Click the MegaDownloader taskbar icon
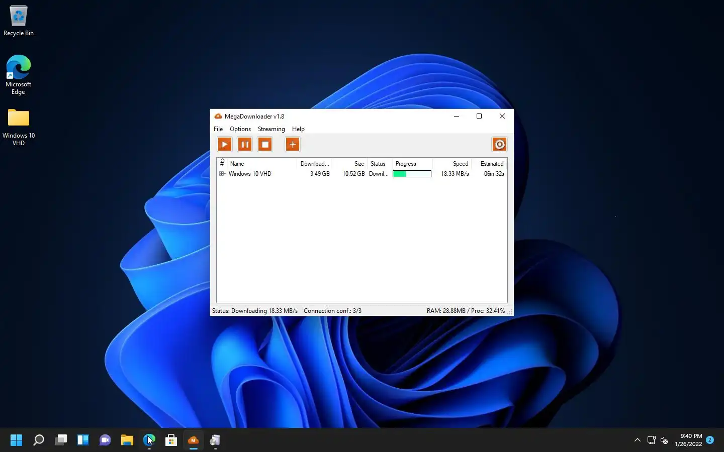The width and height of the screenshot is (724, 452). [x=194, y=440]
